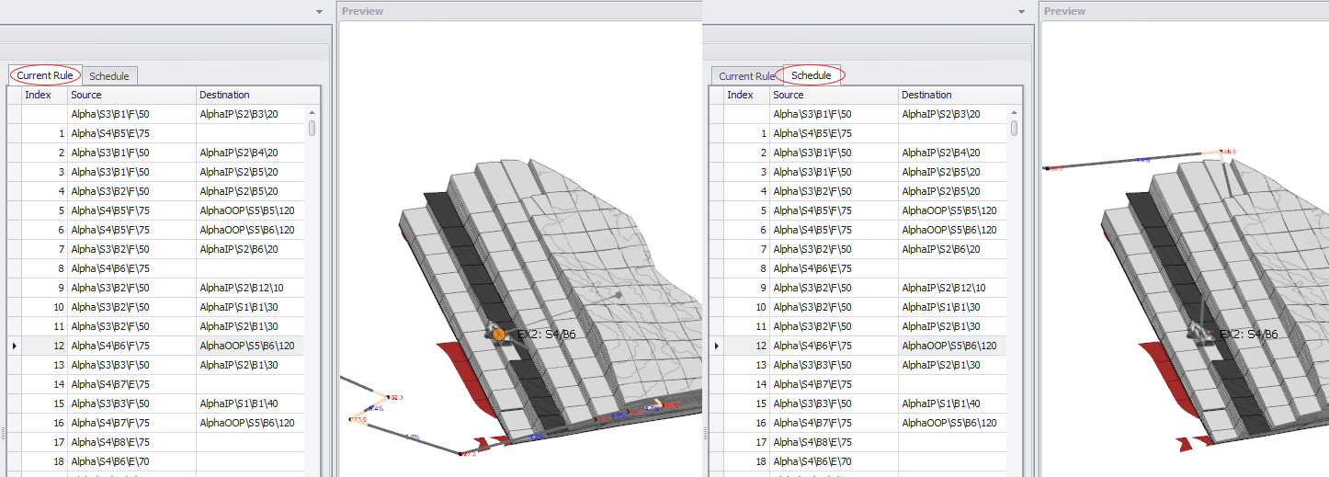Open the left panel's top dropdown arrow
Screen dimensions: 1329x477
pos(319,11)
